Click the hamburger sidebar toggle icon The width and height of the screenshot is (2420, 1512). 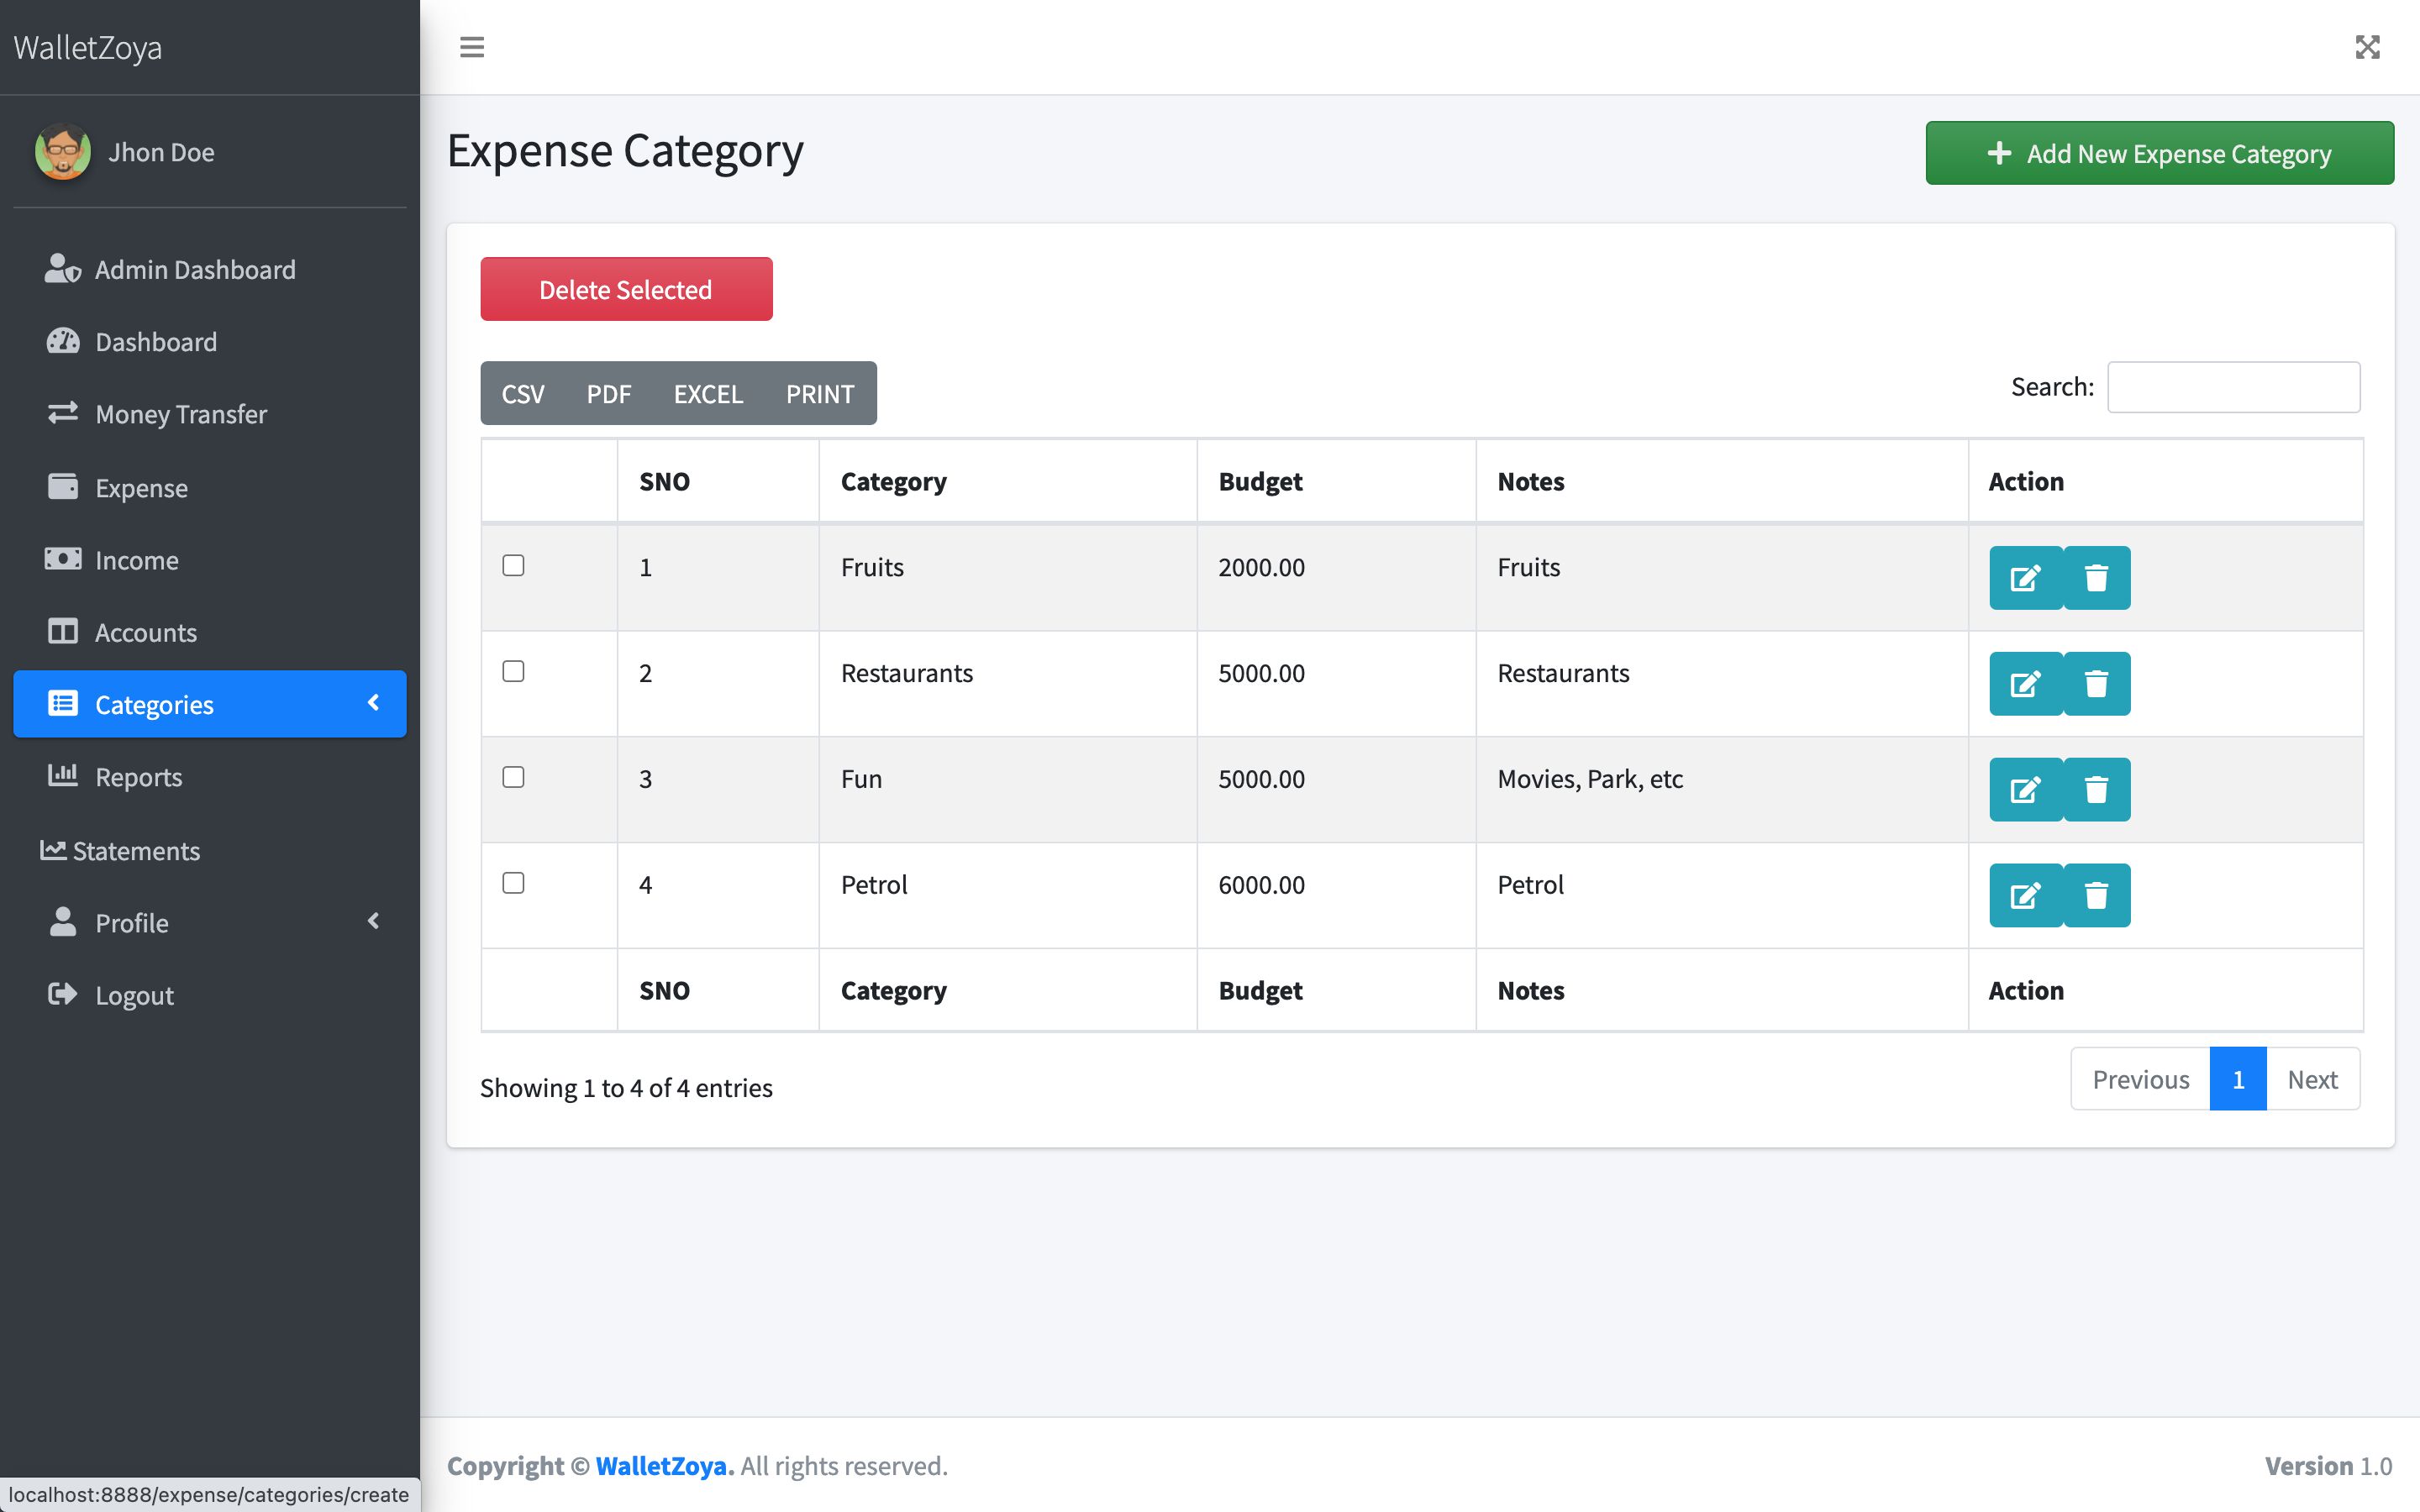(472, 47)
